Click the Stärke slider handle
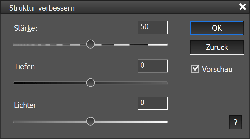The height and width of the screenshot is (139, 250). tap(90, 44)
